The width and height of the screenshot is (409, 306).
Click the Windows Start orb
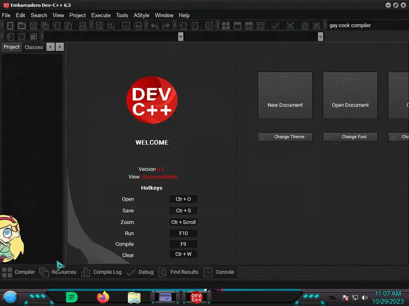[x=10, y=297]
